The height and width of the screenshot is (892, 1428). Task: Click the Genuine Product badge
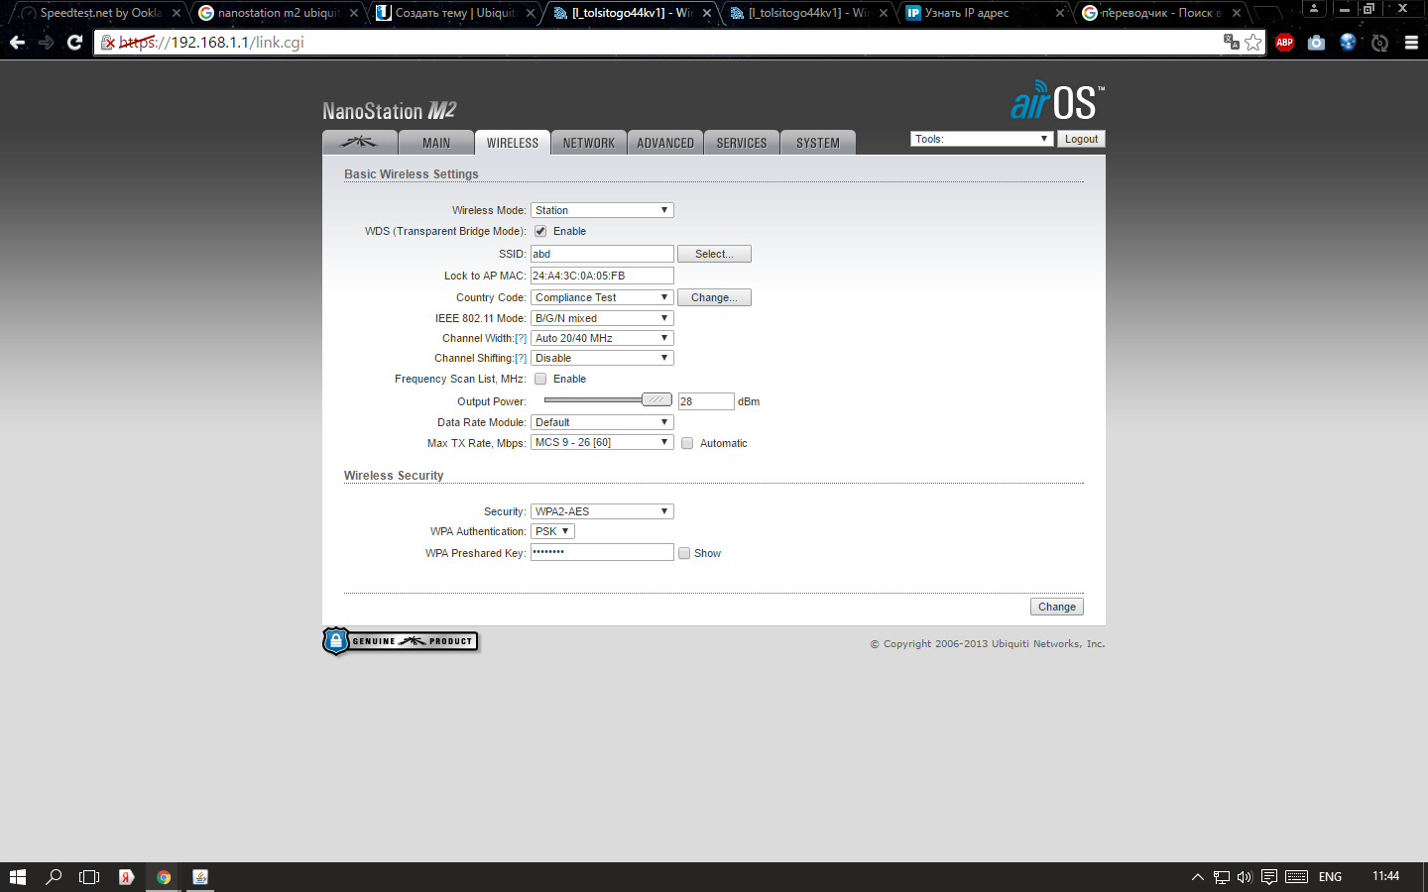point(401,641)
